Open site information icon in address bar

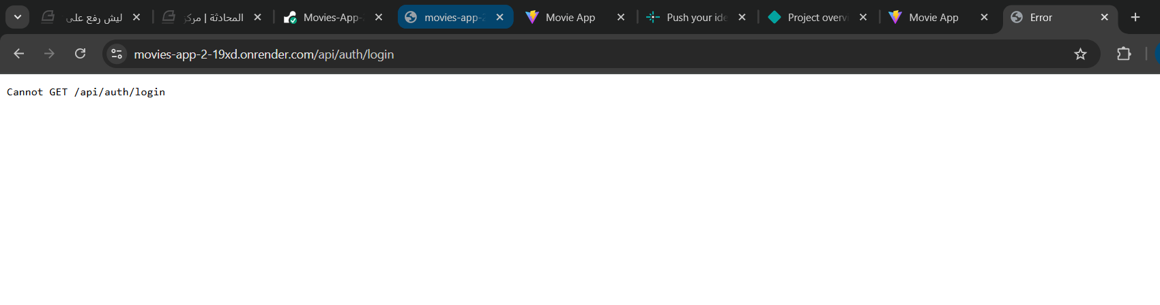[x=117, y=54]
